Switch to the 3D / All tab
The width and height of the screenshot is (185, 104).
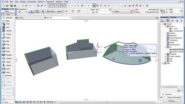coord(58,18)
